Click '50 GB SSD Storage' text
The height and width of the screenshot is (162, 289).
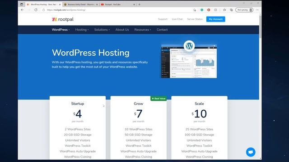(139, 135)
